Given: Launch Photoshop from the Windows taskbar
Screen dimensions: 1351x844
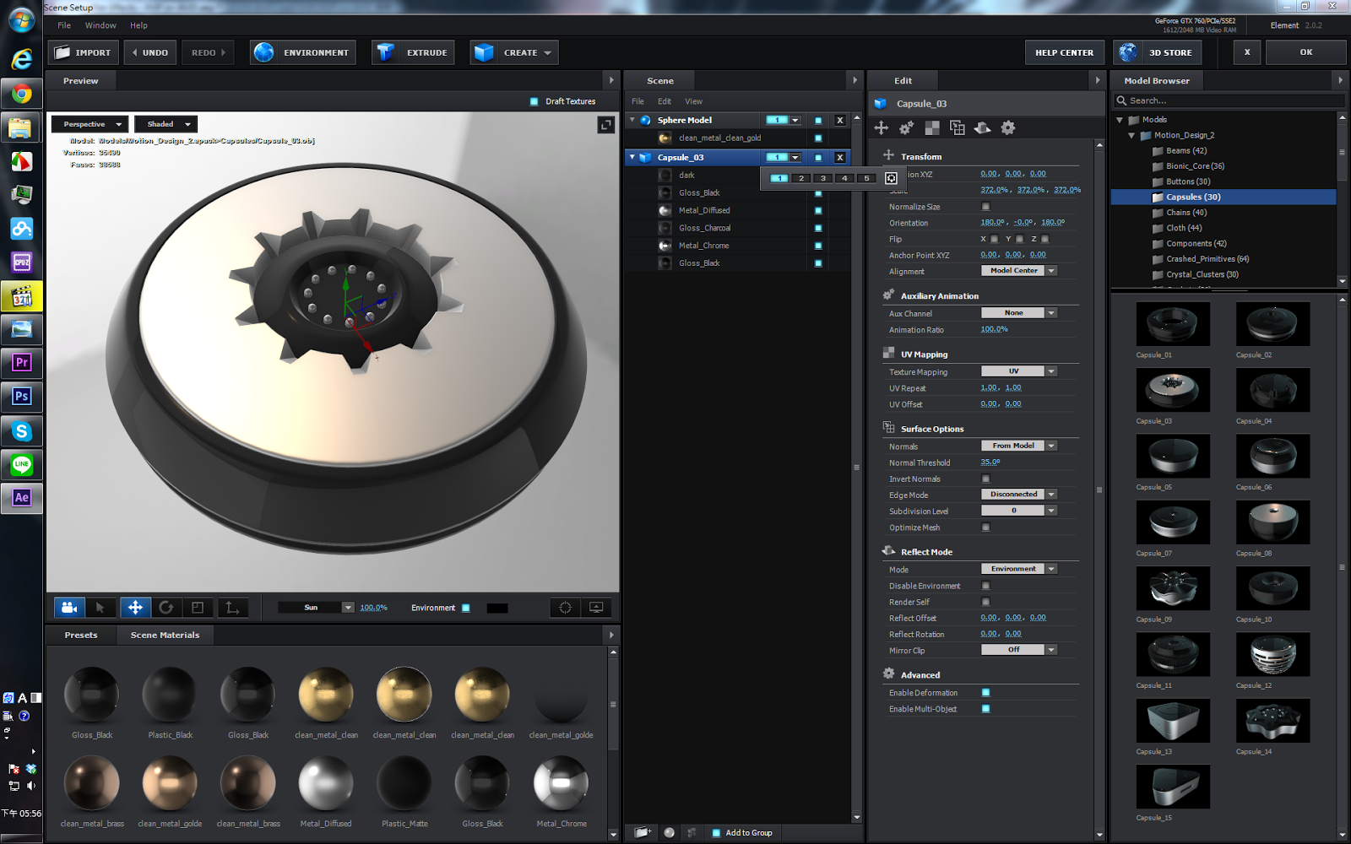Looking at the screenshot, I should [22, 397].
